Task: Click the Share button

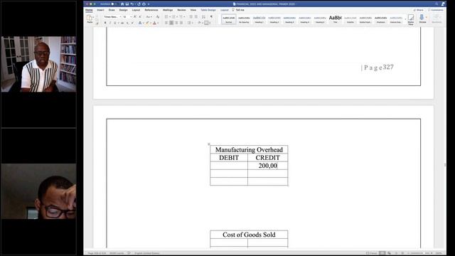Action: click(x=419, y=10)
